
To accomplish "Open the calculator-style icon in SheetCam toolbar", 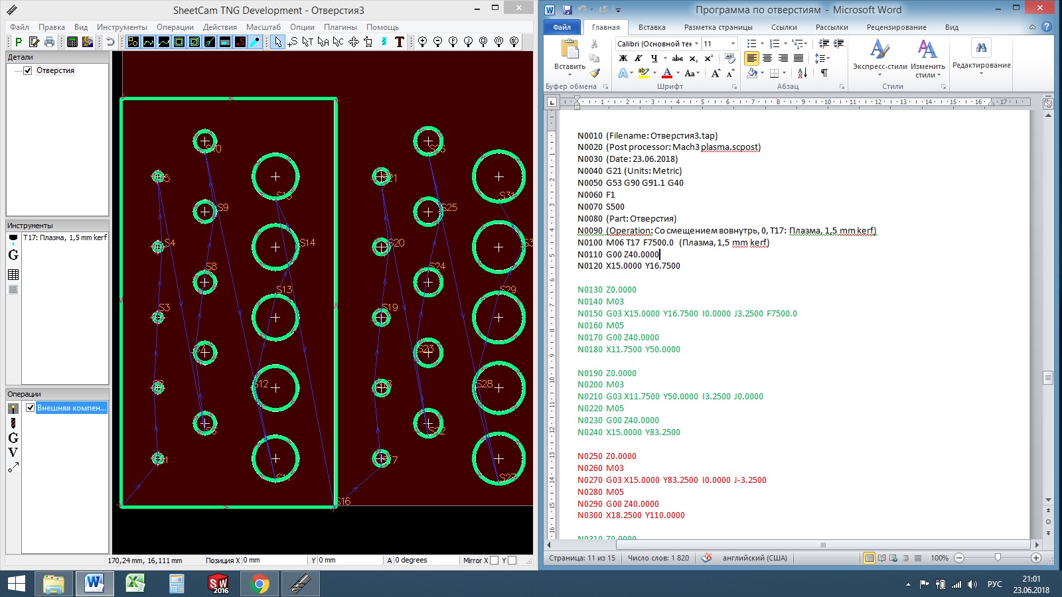I will coord(72,42).
